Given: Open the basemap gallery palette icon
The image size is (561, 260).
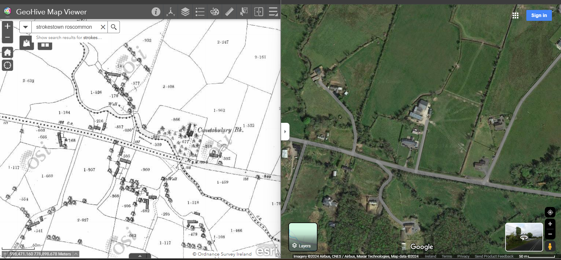Looking at the screenshot, I should (x=215, y=12).
